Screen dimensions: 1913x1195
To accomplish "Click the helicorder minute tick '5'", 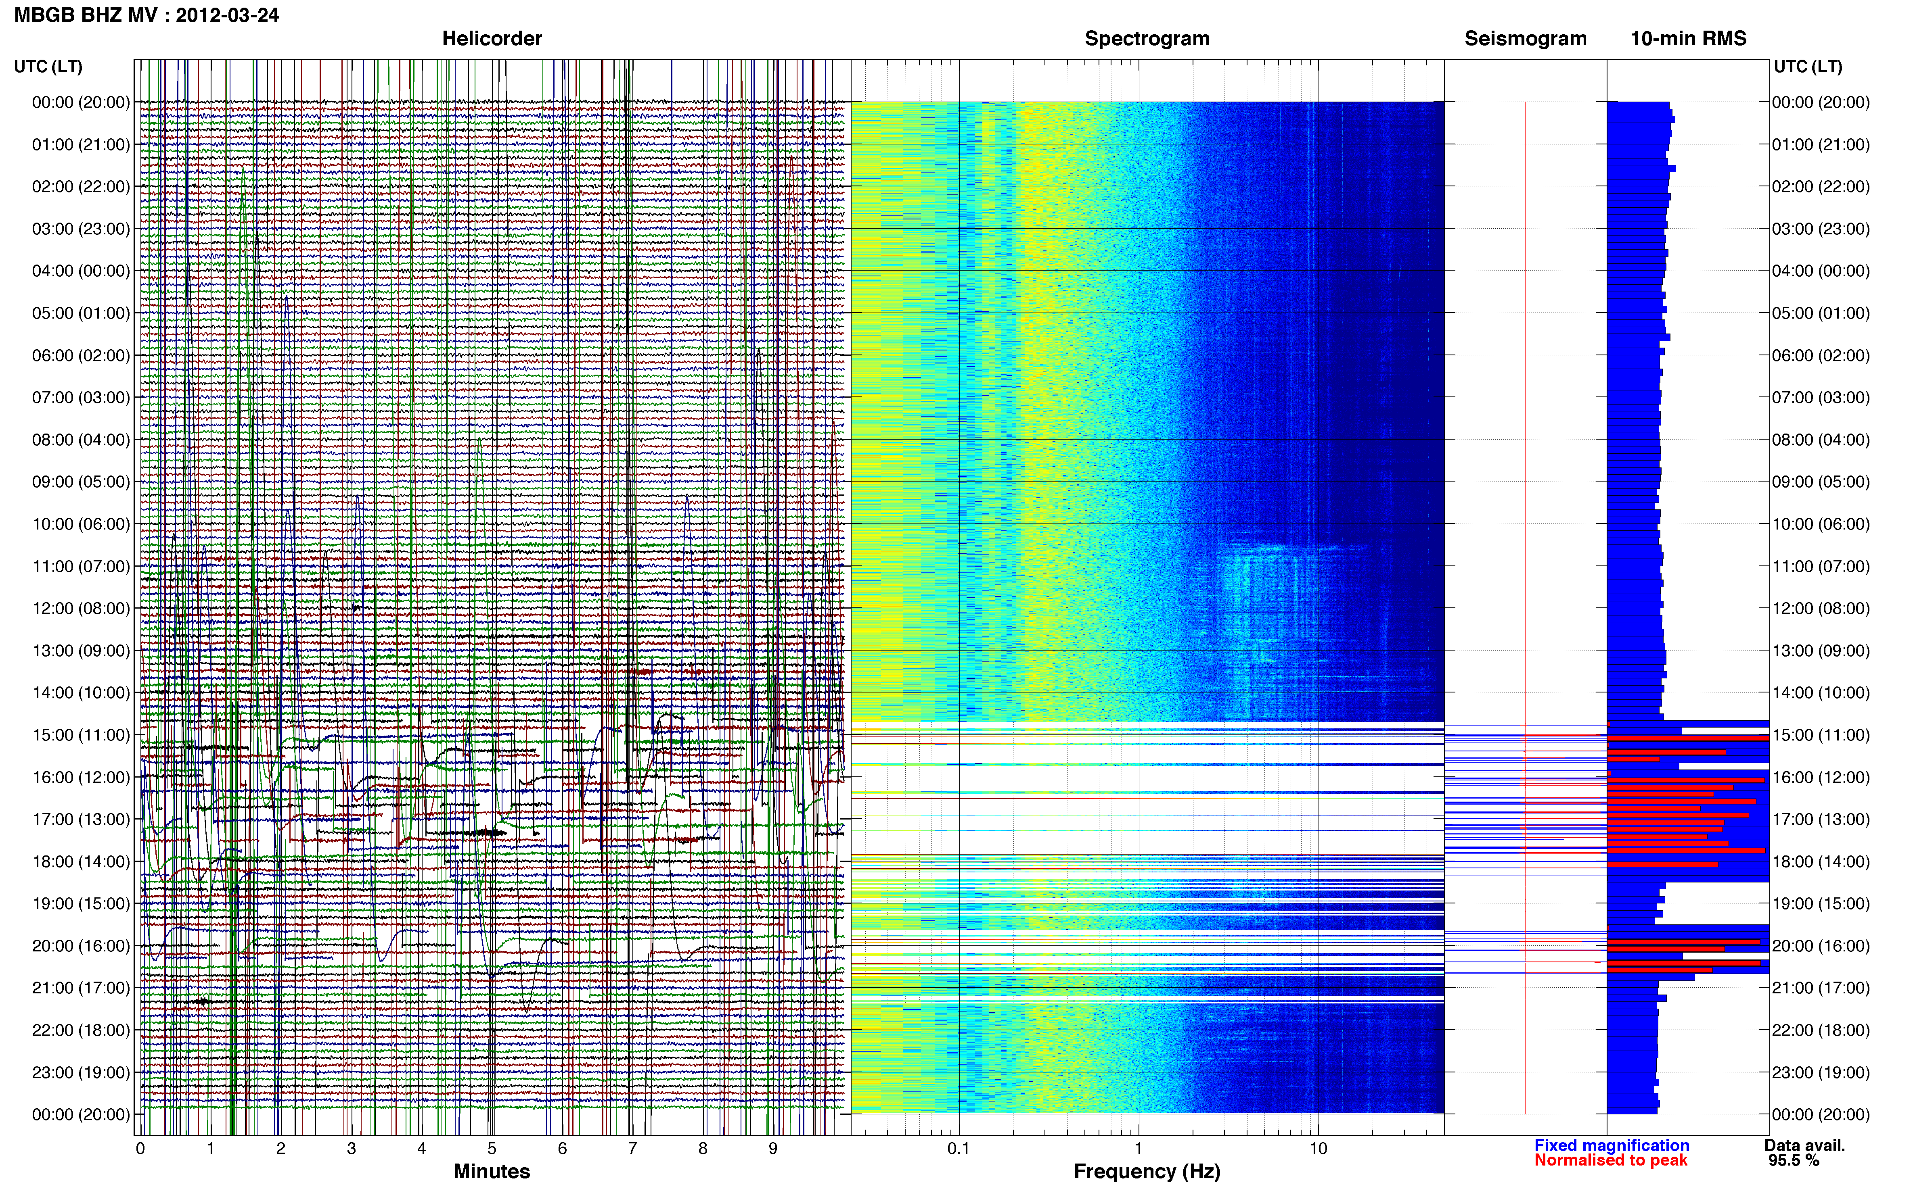I will coord(492,1148).
